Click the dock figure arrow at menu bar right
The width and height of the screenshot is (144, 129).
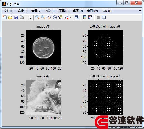(140, 11)
